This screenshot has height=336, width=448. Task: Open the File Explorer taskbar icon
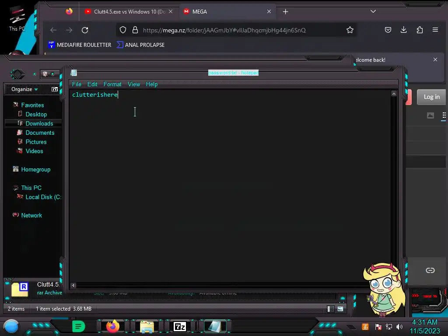tap(147, 326)
